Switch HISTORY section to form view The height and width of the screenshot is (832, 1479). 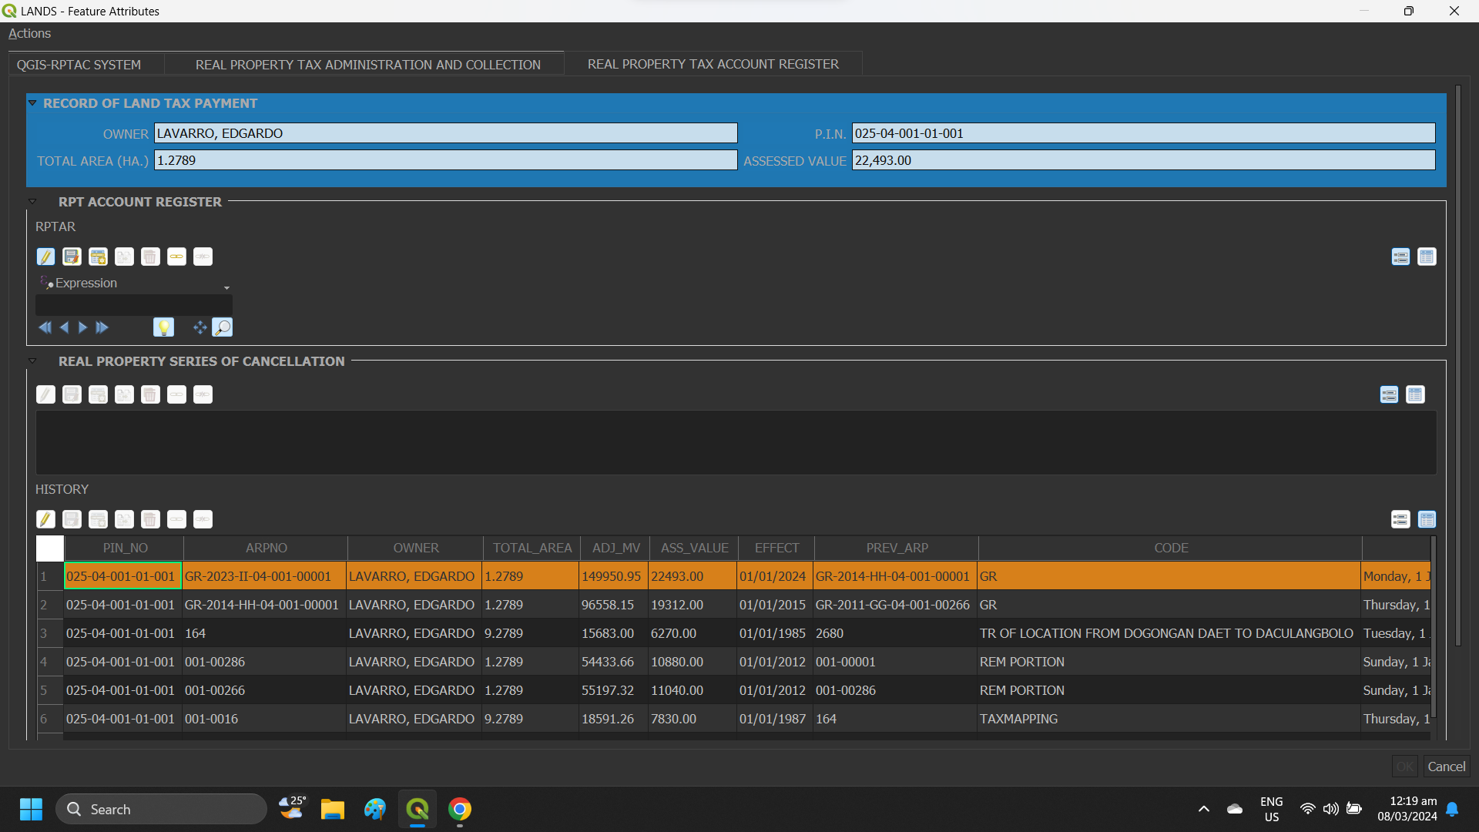(x=1400, y=519)
